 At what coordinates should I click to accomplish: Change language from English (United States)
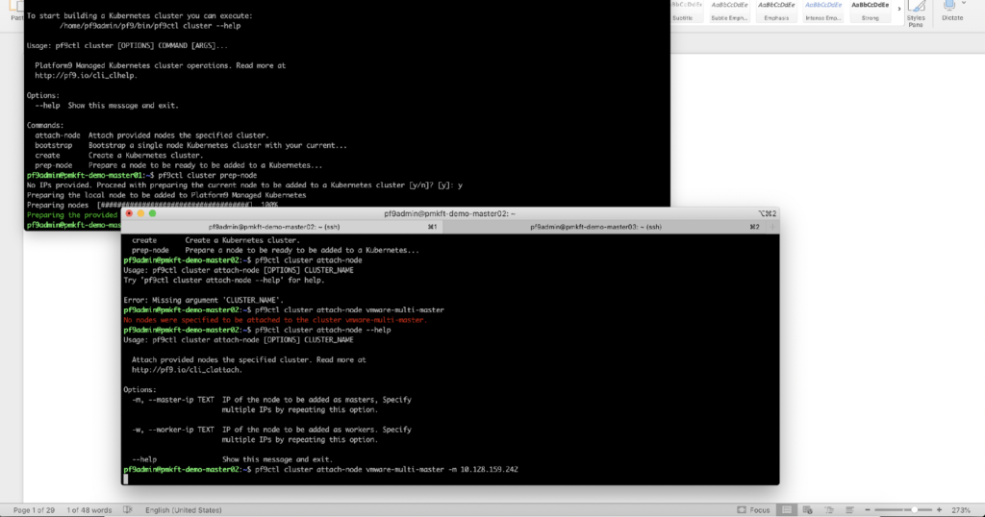click(186, 509)
